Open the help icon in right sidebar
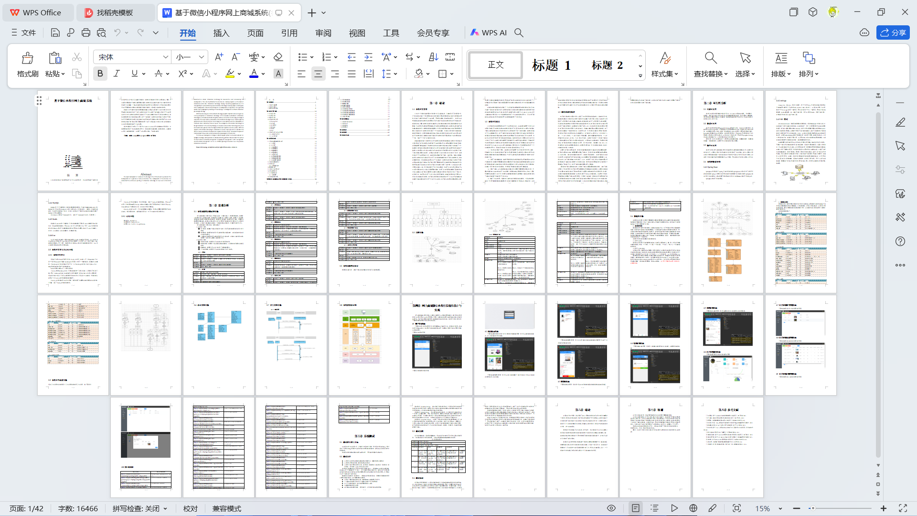 click(900, 241)
